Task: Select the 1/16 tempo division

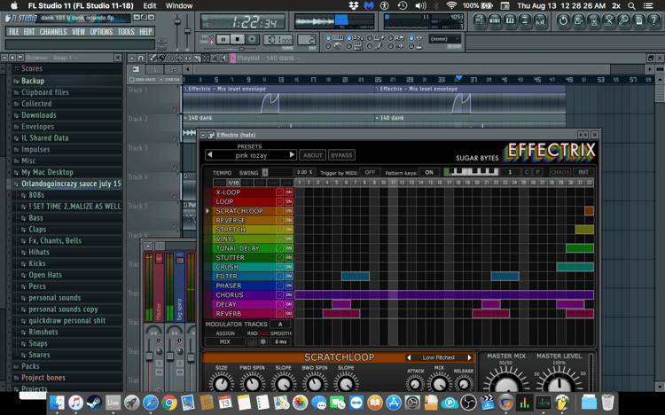Action: 233,183
